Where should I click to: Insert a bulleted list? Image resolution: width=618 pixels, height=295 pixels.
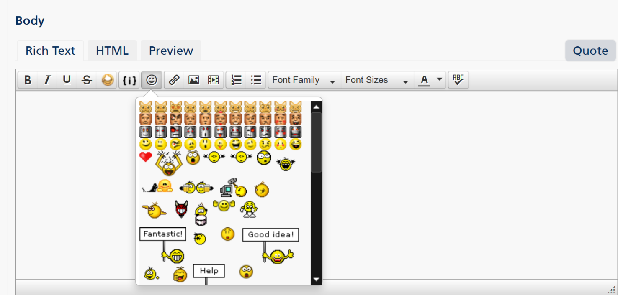click(256, 80)
